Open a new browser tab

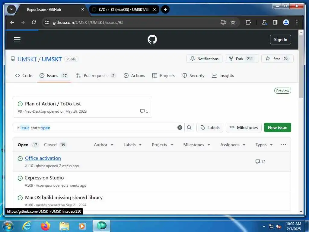point(165,9)
